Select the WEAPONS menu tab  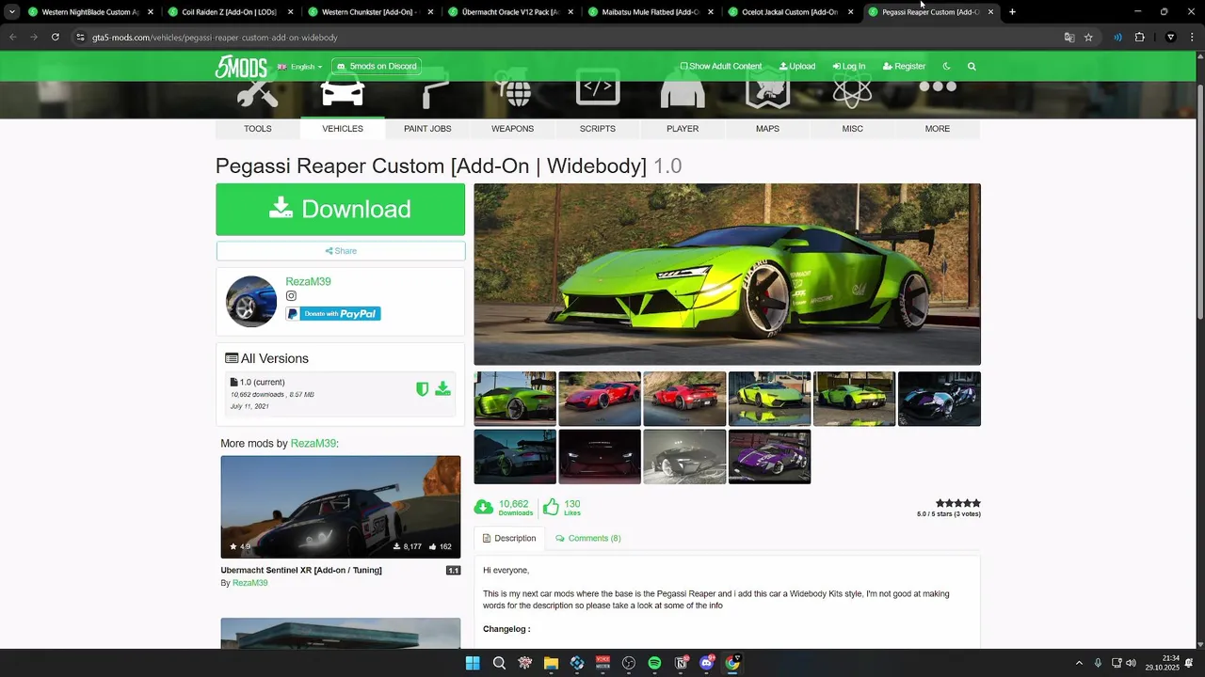[x=513, y=129]
